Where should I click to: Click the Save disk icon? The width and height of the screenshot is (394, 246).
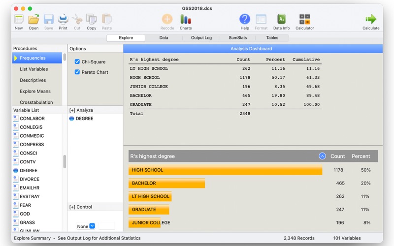(48, 19)
